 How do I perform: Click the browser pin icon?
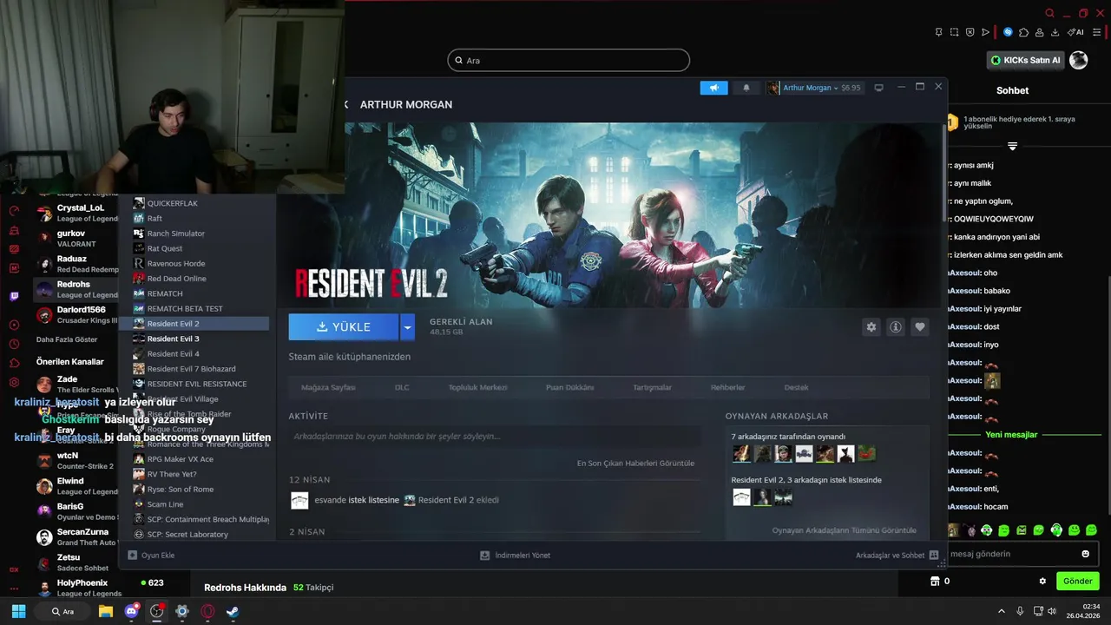938,32
